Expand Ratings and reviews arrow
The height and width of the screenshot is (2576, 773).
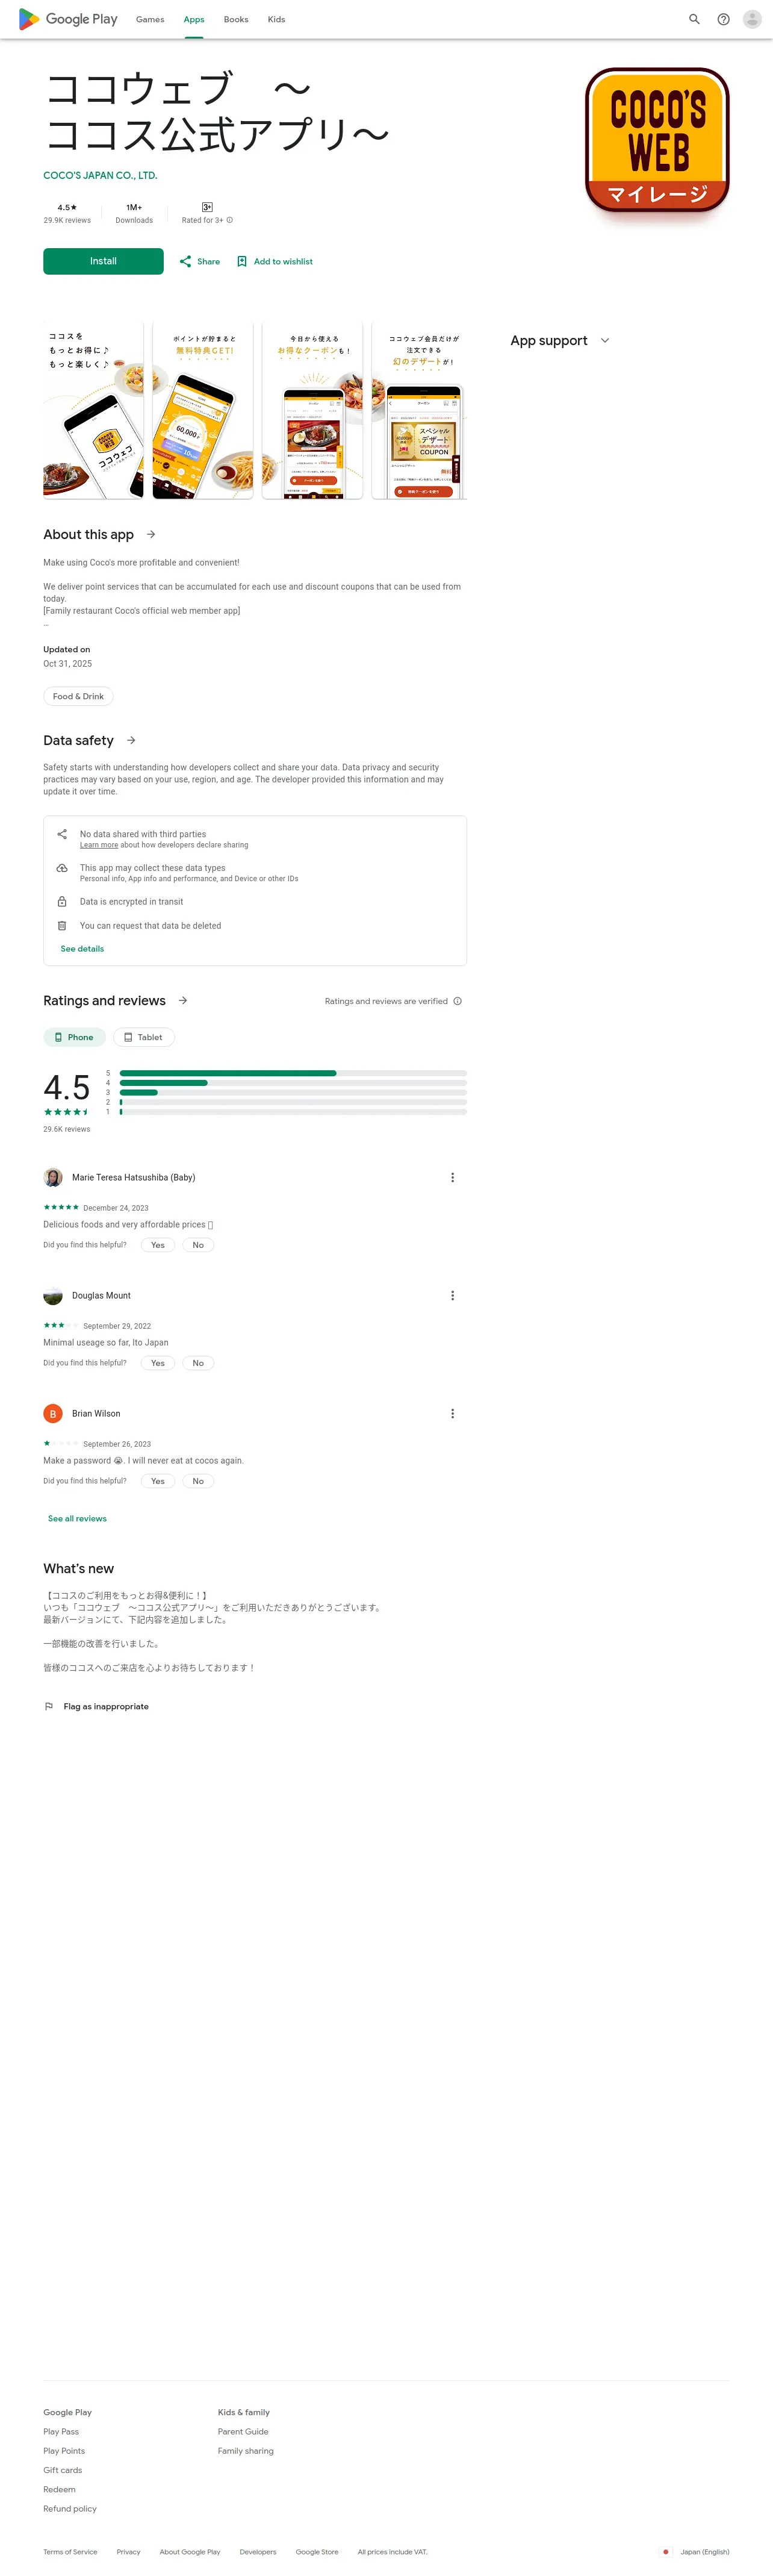coord(183,1000)
